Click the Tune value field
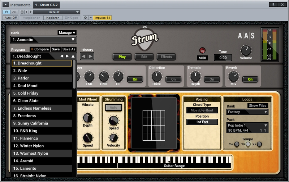This screenshot has height=182, width=289. (223, 58)
